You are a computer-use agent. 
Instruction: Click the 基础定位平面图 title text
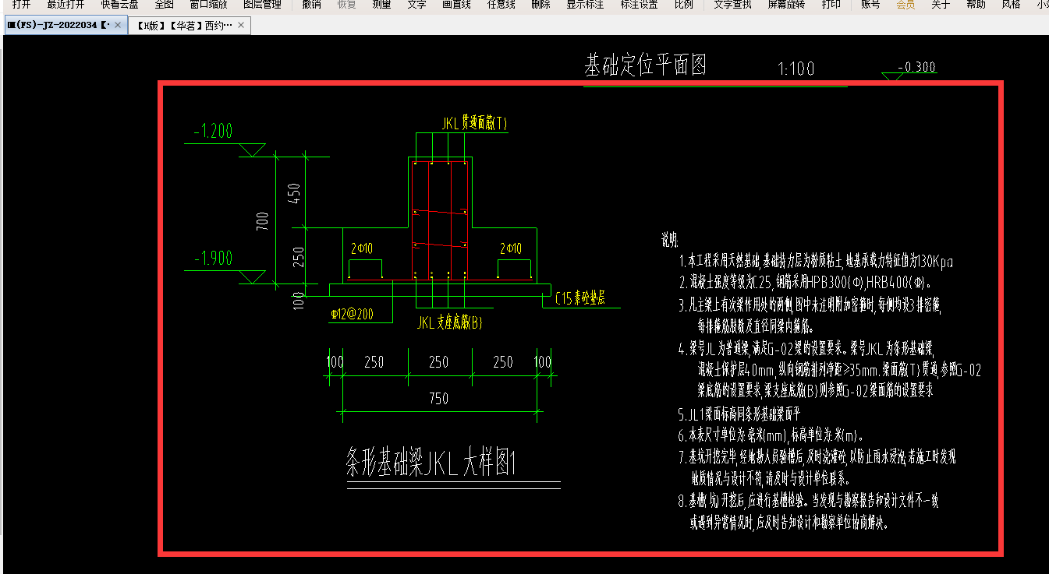[x=645, y=65]
